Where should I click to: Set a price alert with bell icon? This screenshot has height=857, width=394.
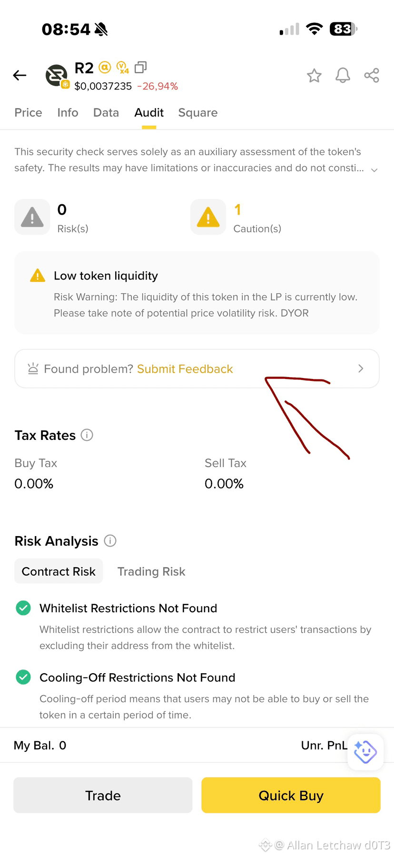(343, 75)
